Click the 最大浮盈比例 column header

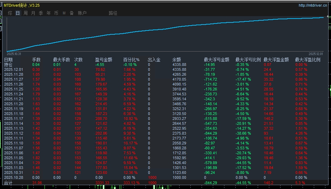(x=308, y=60)
